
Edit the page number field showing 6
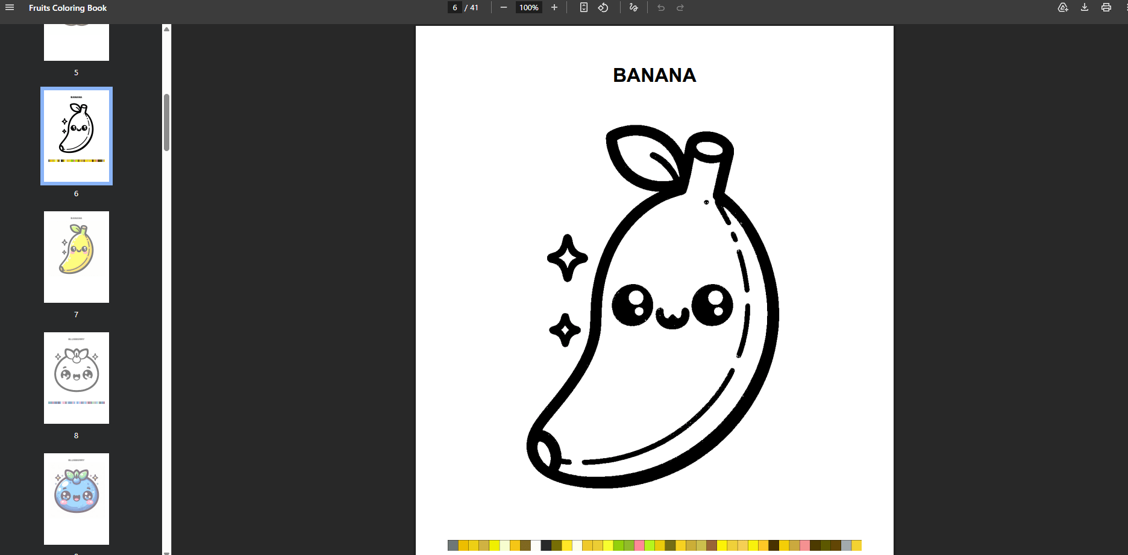455,8
